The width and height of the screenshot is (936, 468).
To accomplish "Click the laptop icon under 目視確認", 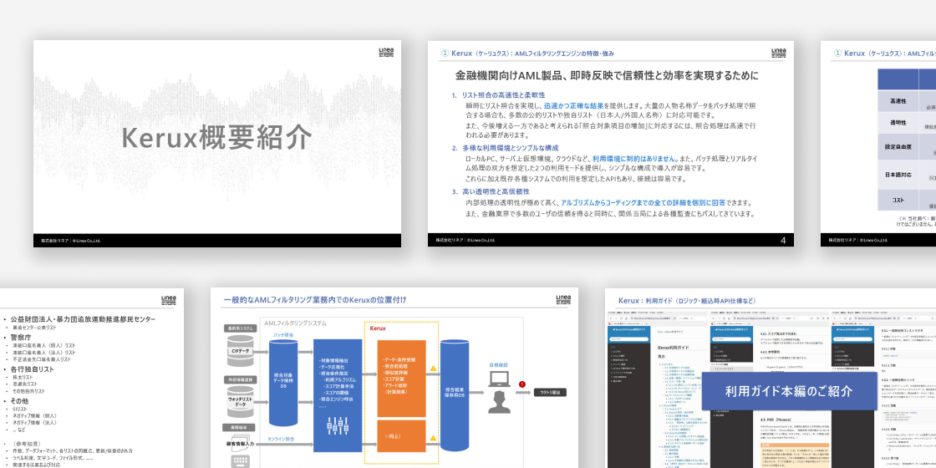I will [x=499, y=379].
